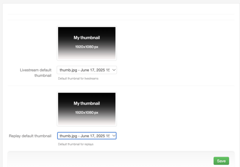Select the livestream thumbnail preview image

point(87,43)
